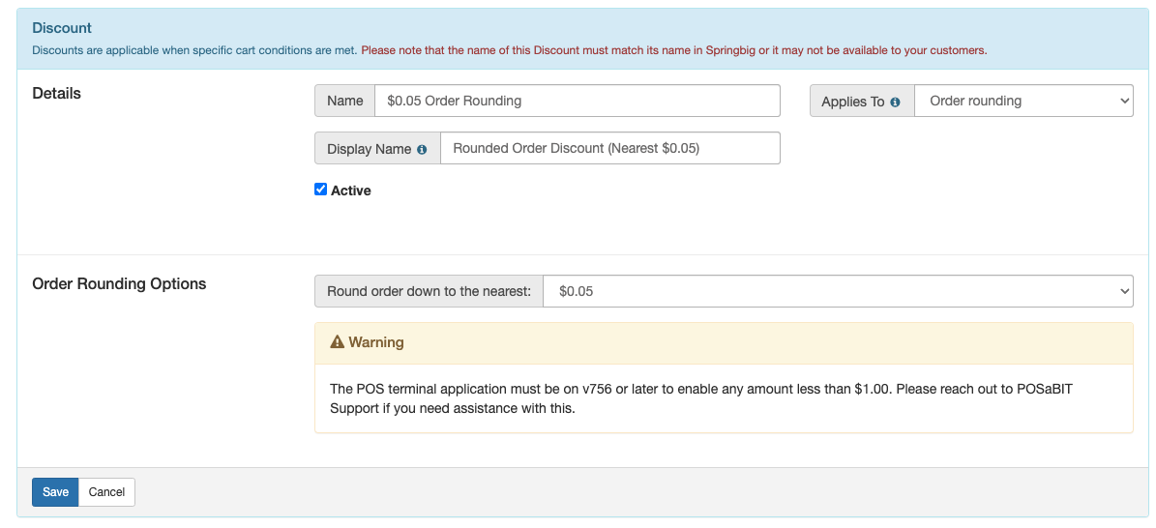Click the Order Rounding Options section title
Viewport: 1156px width, 528px height.
[x=119, y=284]
